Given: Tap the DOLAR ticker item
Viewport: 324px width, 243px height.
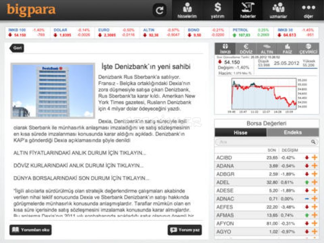Looking at the screenshot, I should tap(72, 32).
